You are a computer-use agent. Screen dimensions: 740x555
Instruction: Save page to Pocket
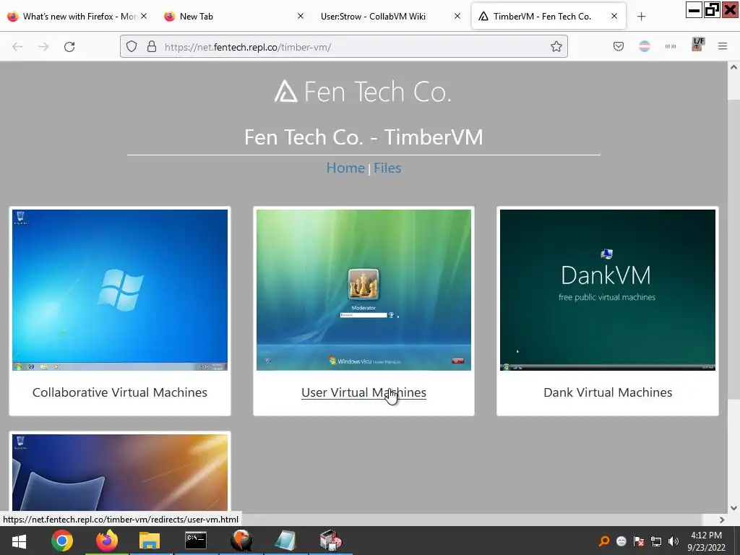pyautogui.click(x=619, y=46)
